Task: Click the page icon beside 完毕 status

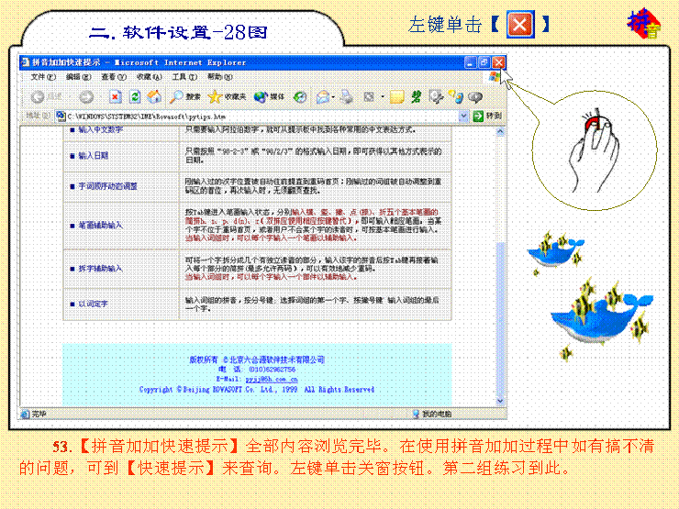Action: (x=25, y=415)
